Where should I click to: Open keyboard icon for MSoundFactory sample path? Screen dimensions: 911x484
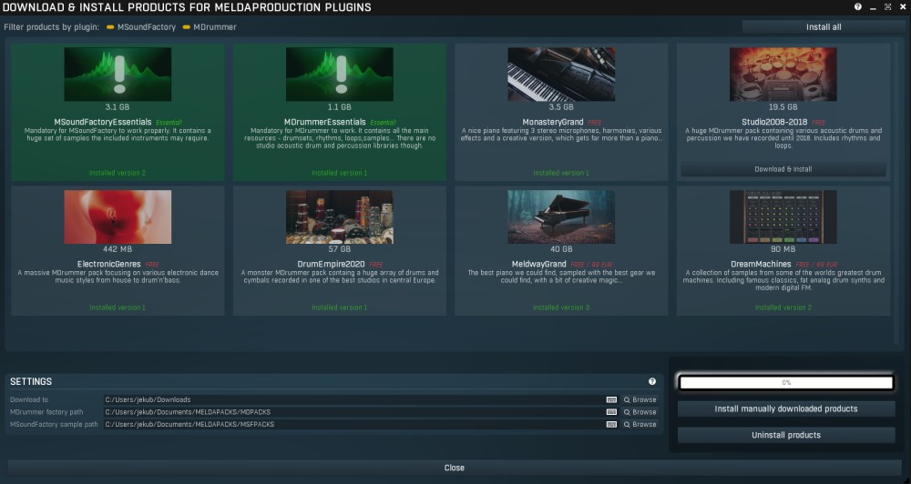pyautogui.click(x=611, y=424)
